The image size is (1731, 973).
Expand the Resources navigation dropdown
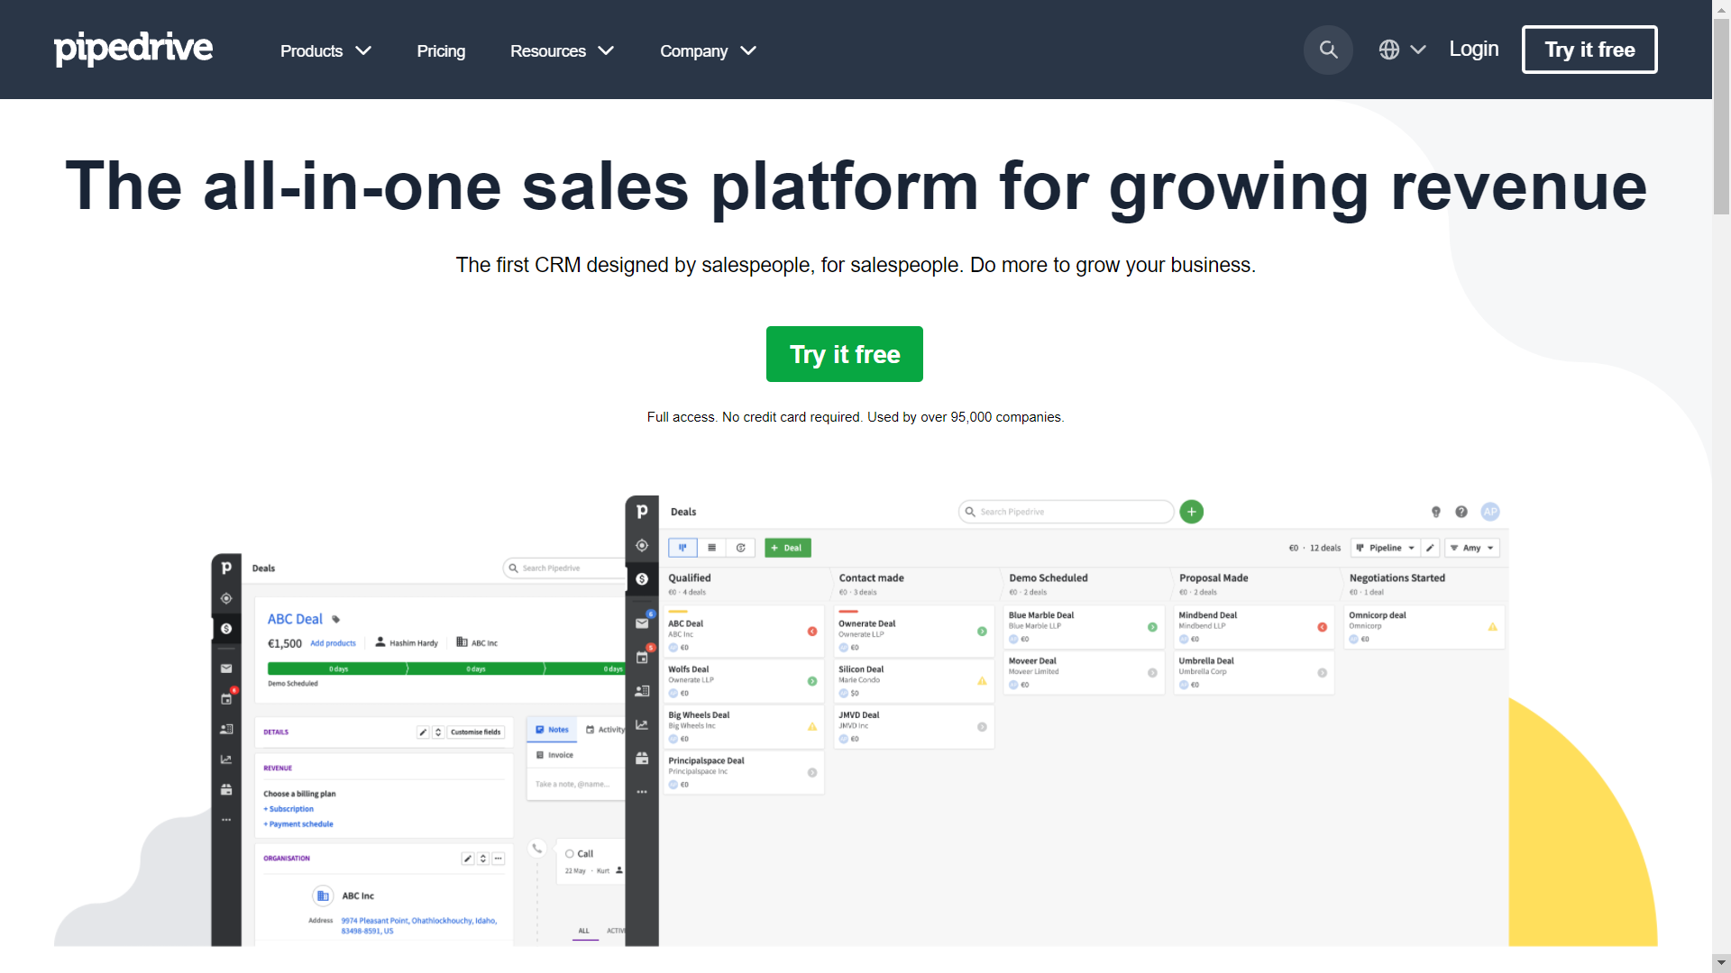(x=561, y=50)
